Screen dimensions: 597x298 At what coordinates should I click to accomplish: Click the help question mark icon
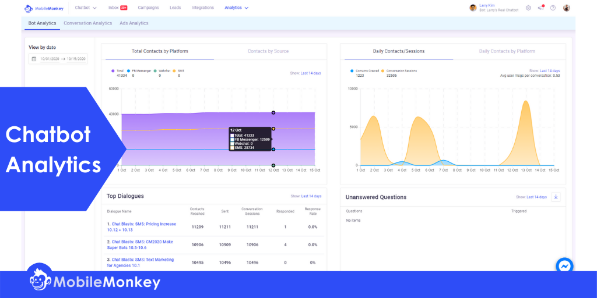coord(553,8)
